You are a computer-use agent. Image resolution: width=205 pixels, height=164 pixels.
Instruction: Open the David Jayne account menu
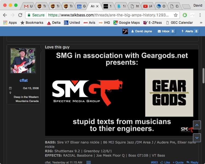click(142, 31)
